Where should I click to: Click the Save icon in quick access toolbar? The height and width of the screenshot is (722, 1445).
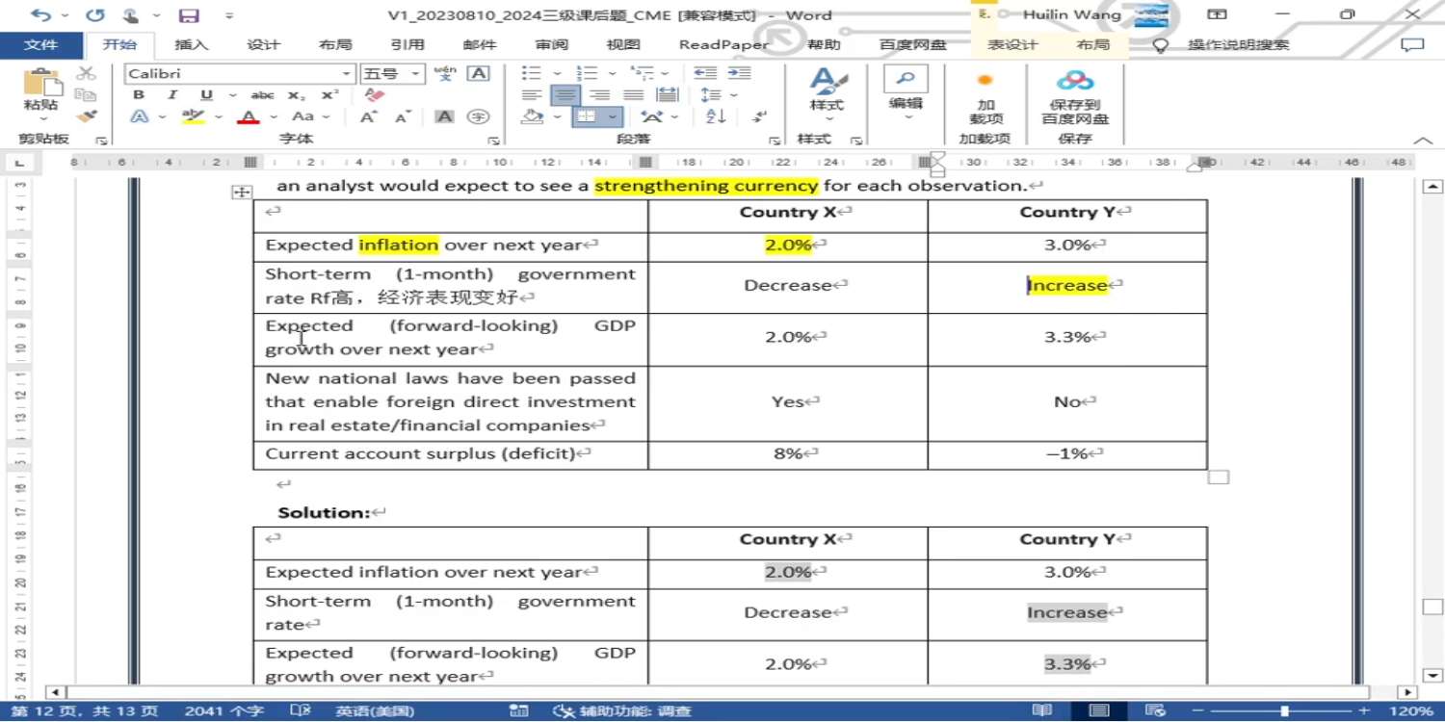pos(189,15)
